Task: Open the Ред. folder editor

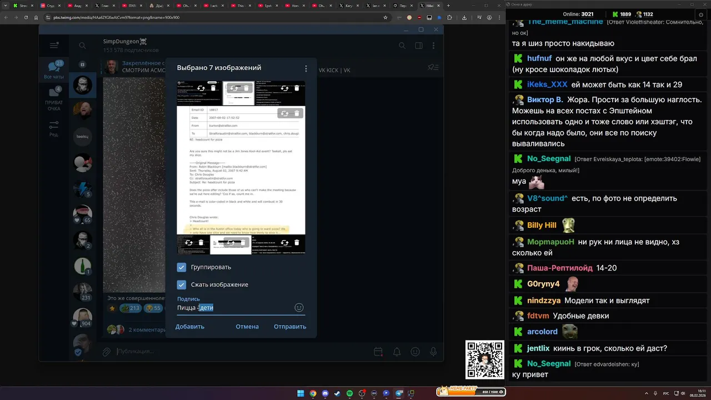Action: (x=54, y=128)
